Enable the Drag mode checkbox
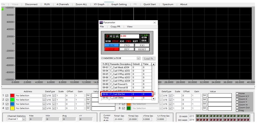The width and height of the screenshot is (257, 123). point(237,111)
